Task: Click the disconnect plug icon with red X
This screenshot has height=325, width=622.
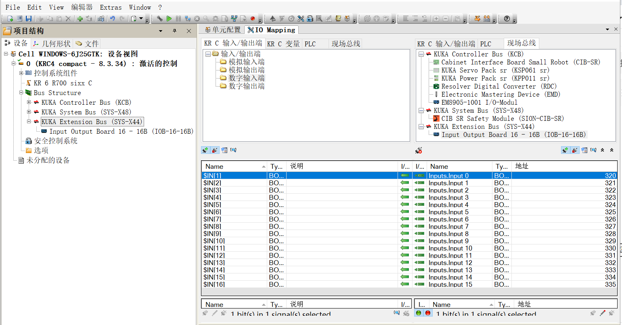Action: click(419, 150)
